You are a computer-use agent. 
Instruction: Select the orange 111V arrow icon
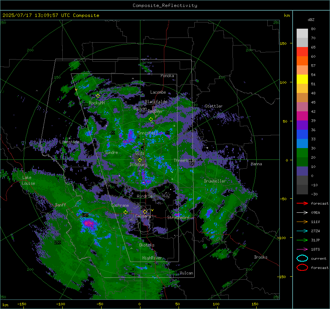pyautogui.click(x=302, y=222)
